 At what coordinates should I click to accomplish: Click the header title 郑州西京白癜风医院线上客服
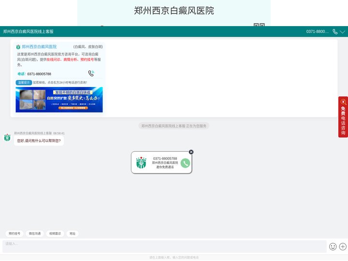click(x=28, y=31)
